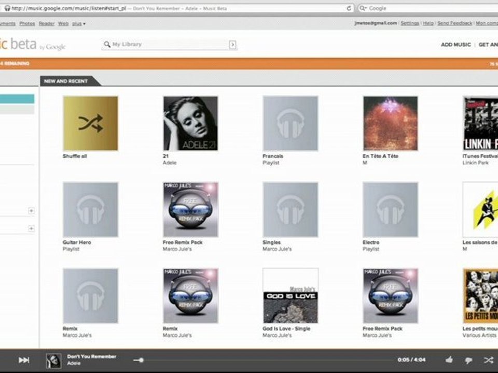Click the '21' album title text
The width and height of the screenshot is (498, 373).
pos(165,156)
